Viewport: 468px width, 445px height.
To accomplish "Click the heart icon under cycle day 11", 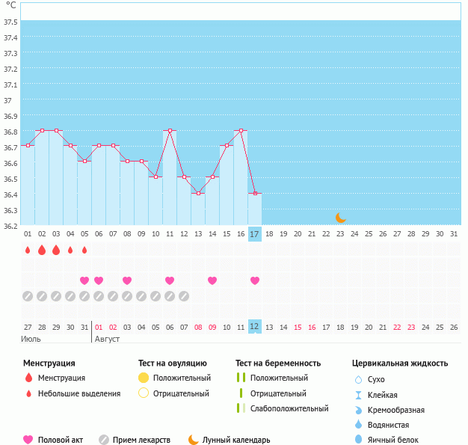I will pyautogui.click(x=170, y=280).
